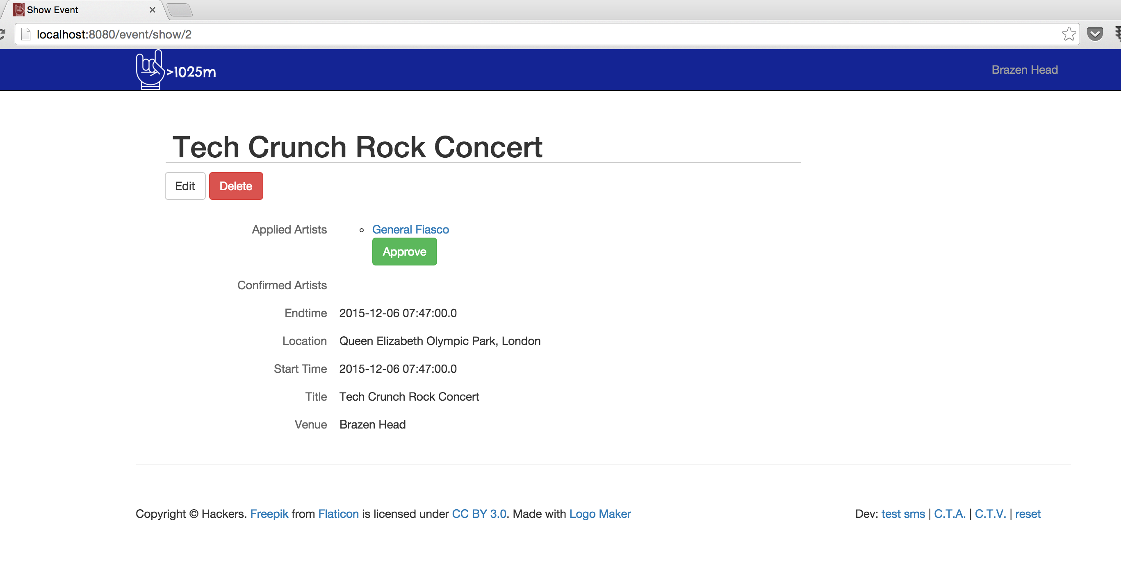Viewport: 1121px width, 567px height.
Task: Click the Edit button
Action: 185,186
